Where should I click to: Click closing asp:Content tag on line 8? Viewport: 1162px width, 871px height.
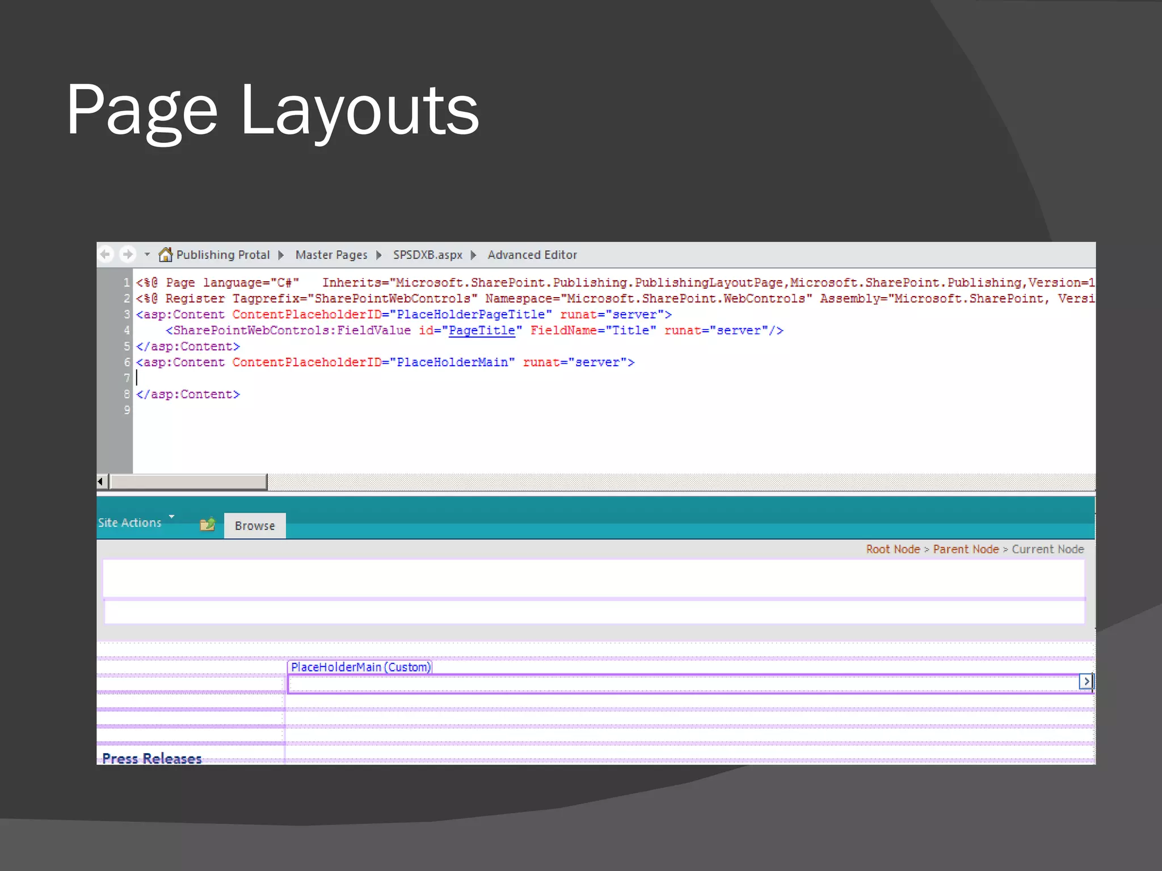tap(188, 395)
